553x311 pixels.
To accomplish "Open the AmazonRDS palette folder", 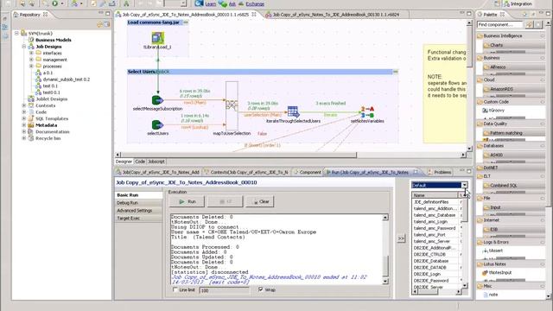I will [x=501, y=89].
